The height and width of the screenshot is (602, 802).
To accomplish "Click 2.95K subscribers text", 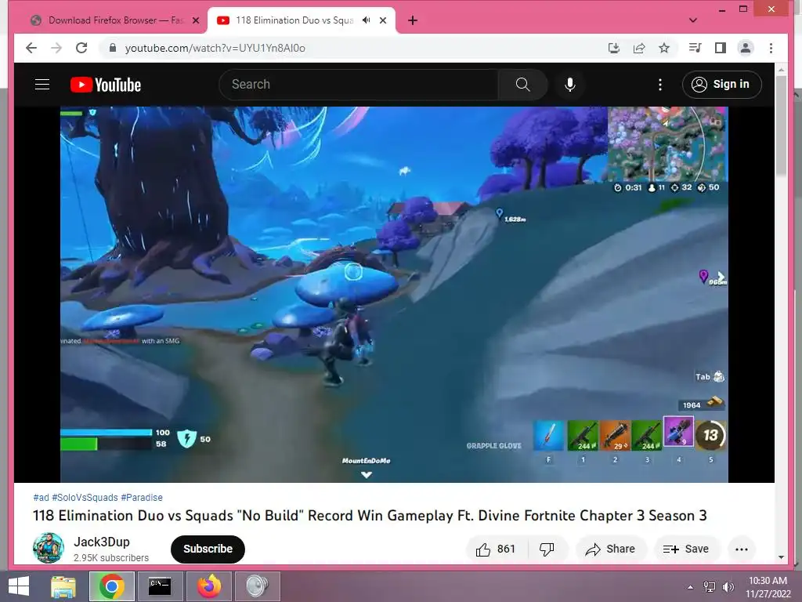I will tap(111, 558).
